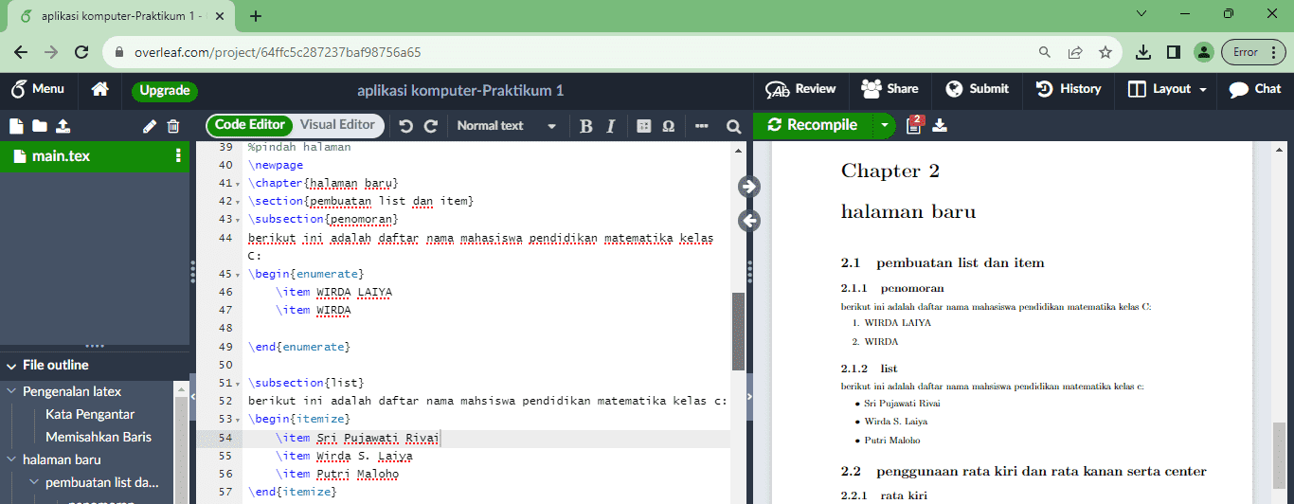The height and width of the screenshot is (504, 1294).
Task: Click the Chapter 2 heading in PDF
Action: 890,171
